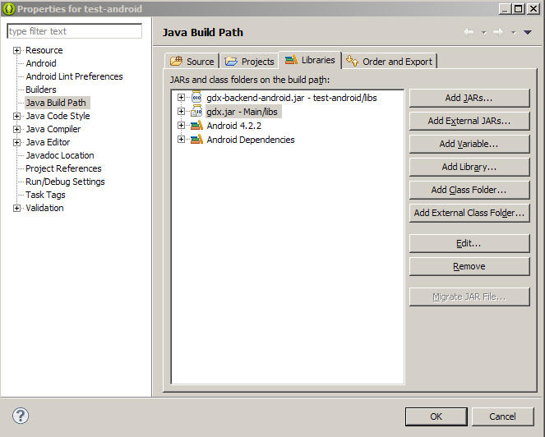The image size is (545, 437).
Task: Select Project References item
Action: coord(63,168)
